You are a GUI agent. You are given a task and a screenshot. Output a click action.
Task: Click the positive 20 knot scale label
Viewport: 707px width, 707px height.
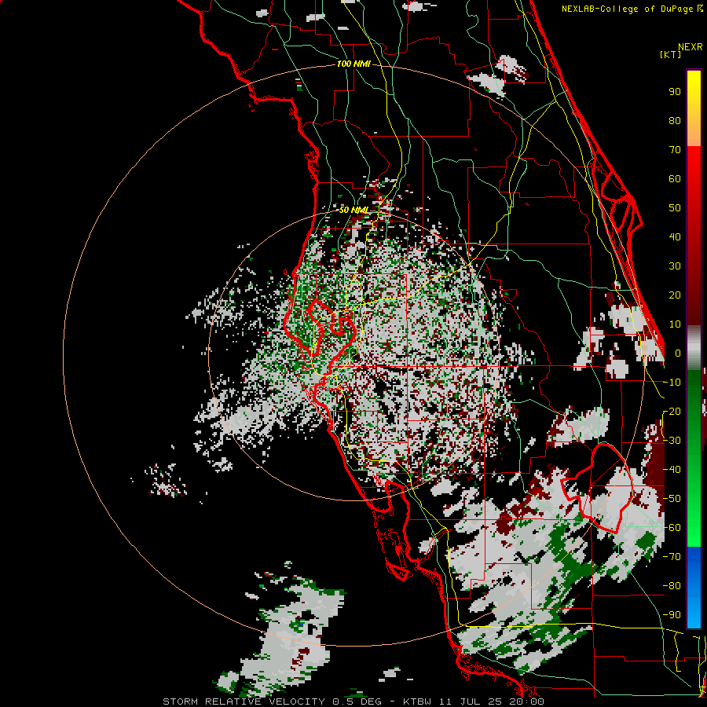point(675,295)
